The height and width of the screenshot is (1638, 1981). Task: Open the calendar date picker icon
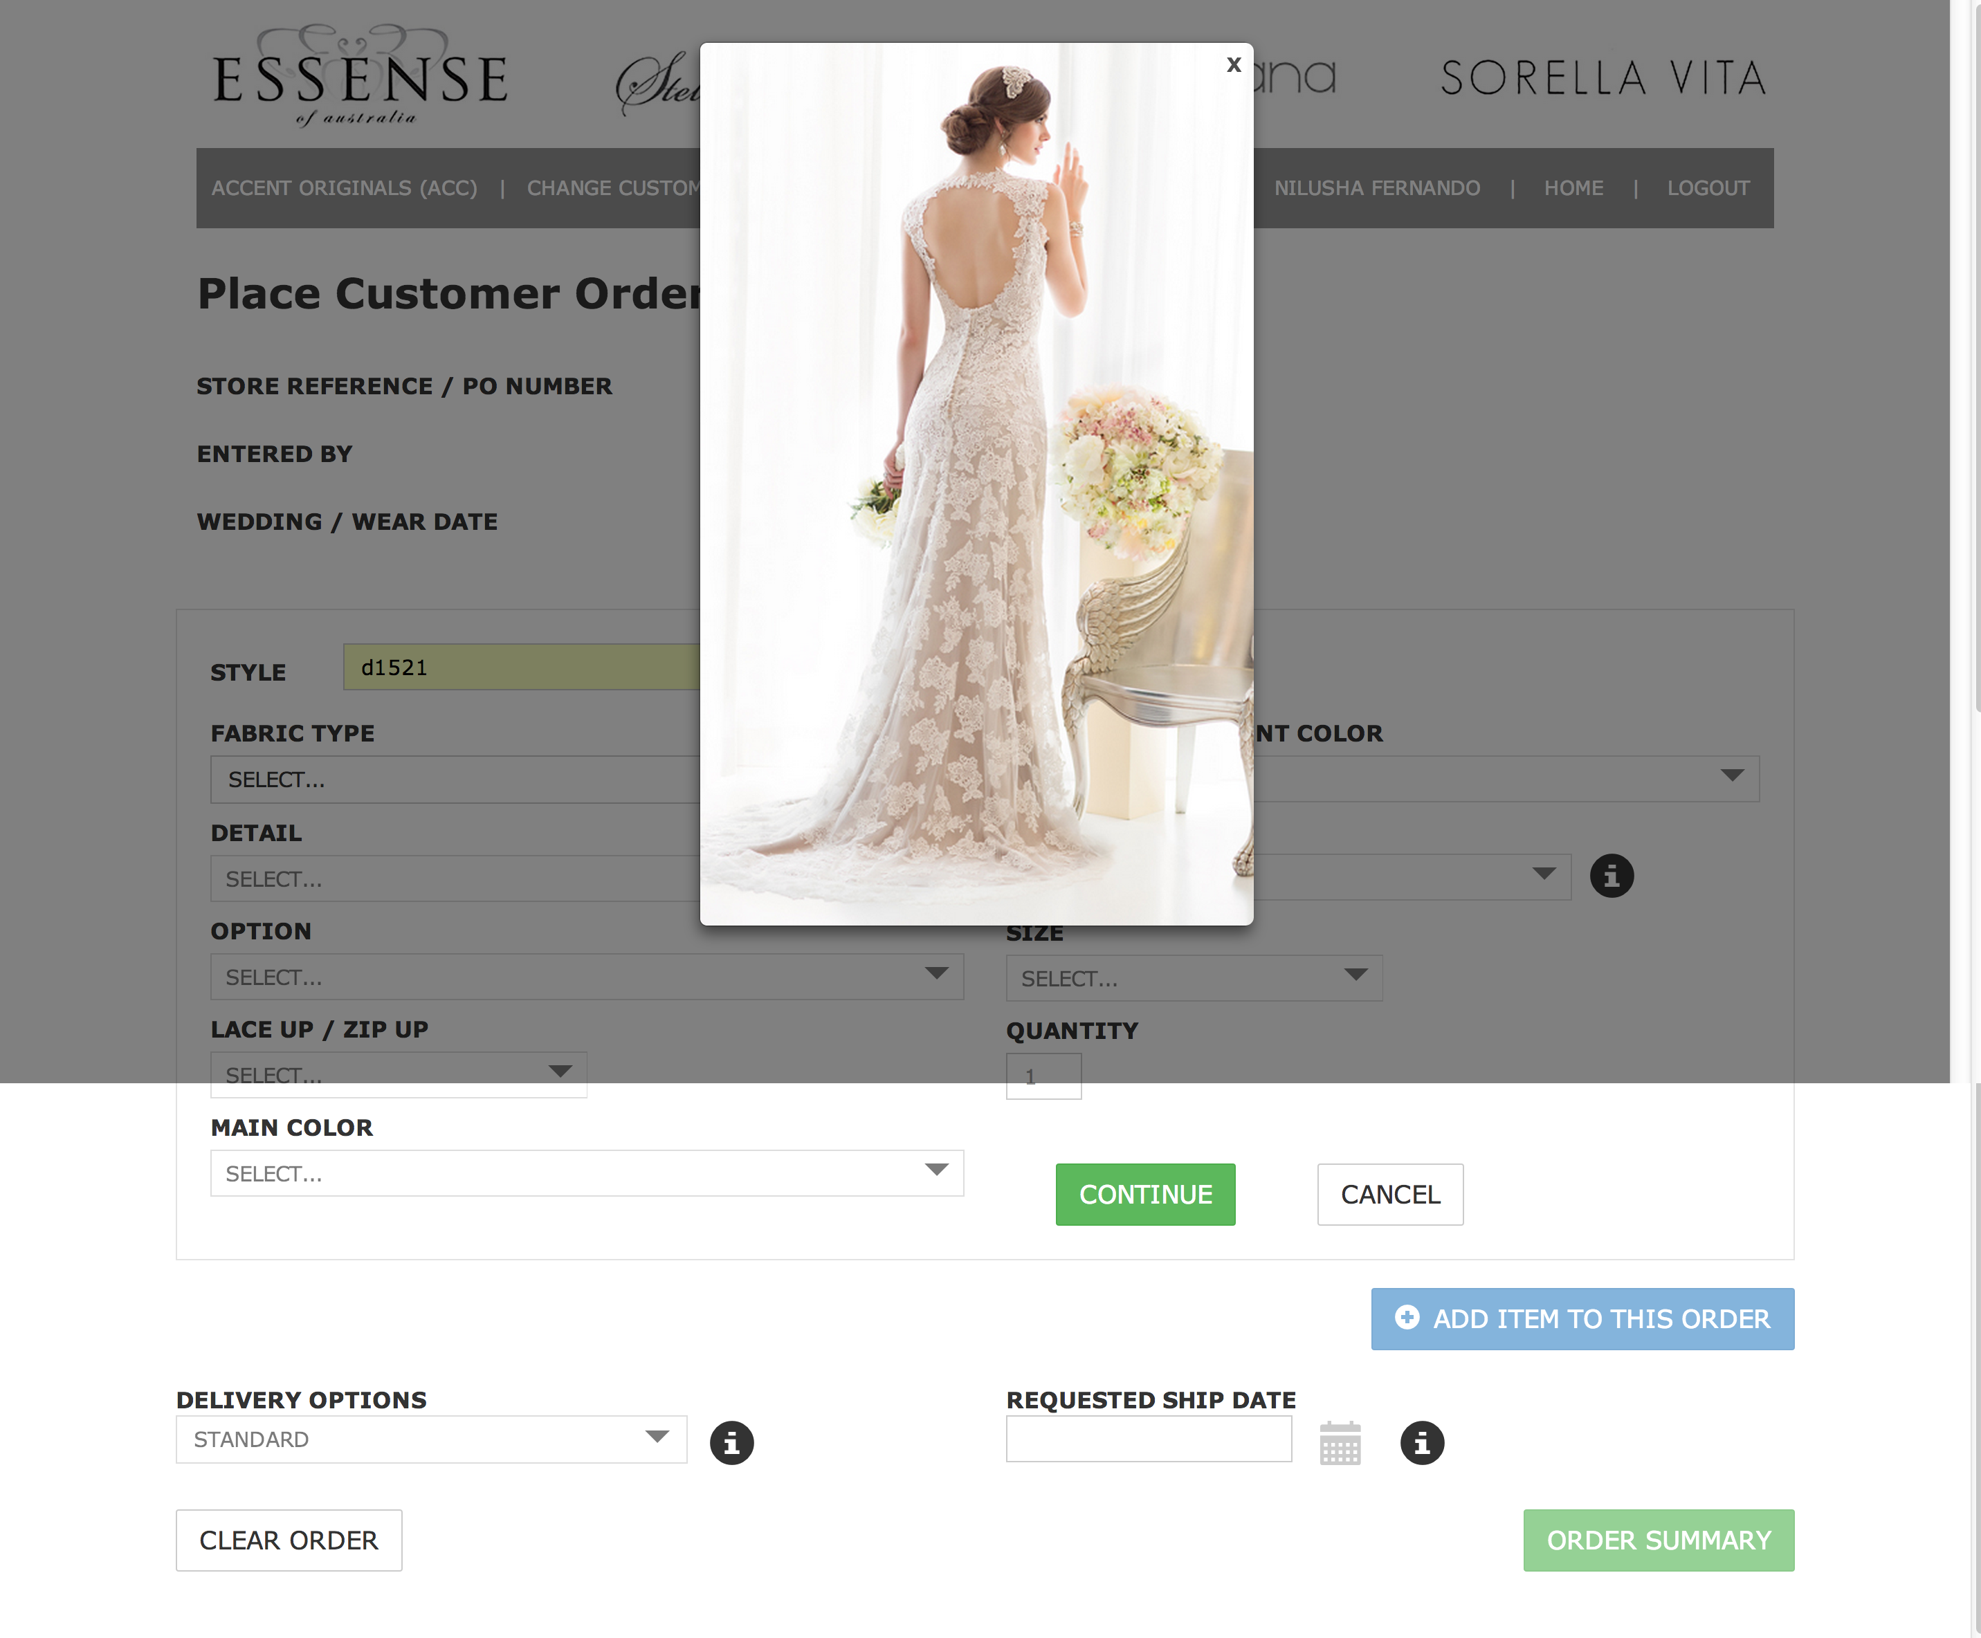coord(1340,1443)
